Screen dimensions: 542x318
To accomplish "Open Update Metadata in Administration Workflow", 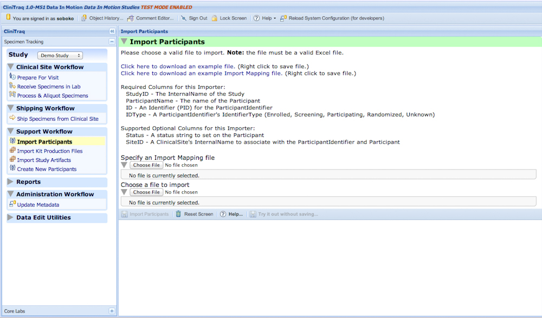I will click(38, 205).
